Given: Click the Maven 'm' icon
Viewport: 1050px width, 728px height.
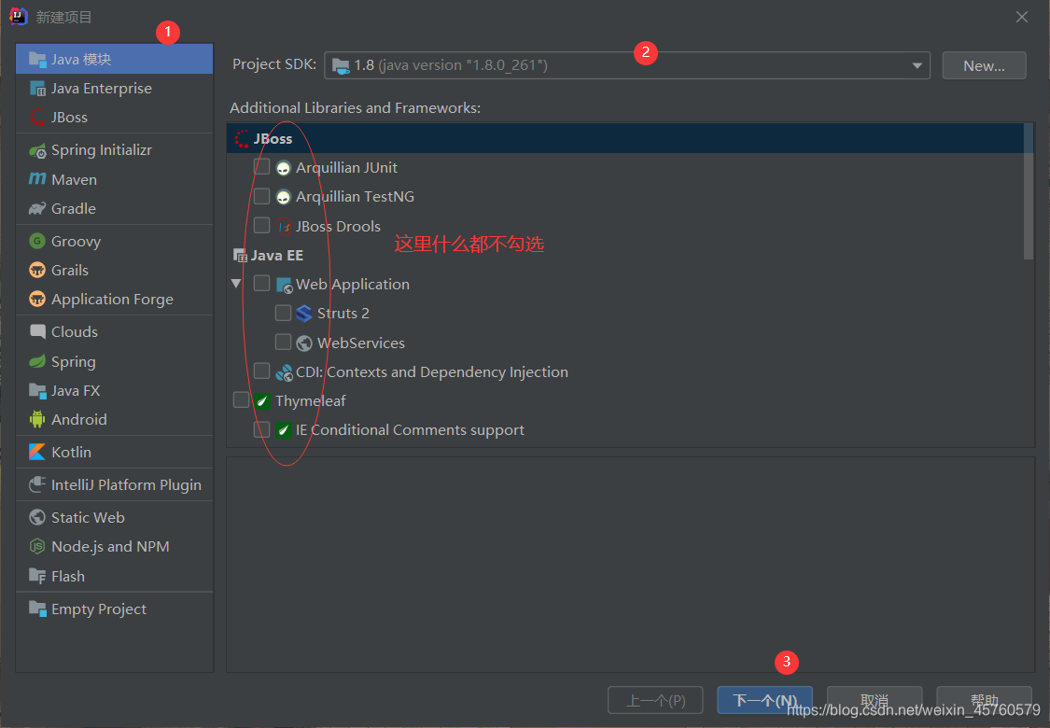Looking at the screenshot, I should click(x=37, y=179).
